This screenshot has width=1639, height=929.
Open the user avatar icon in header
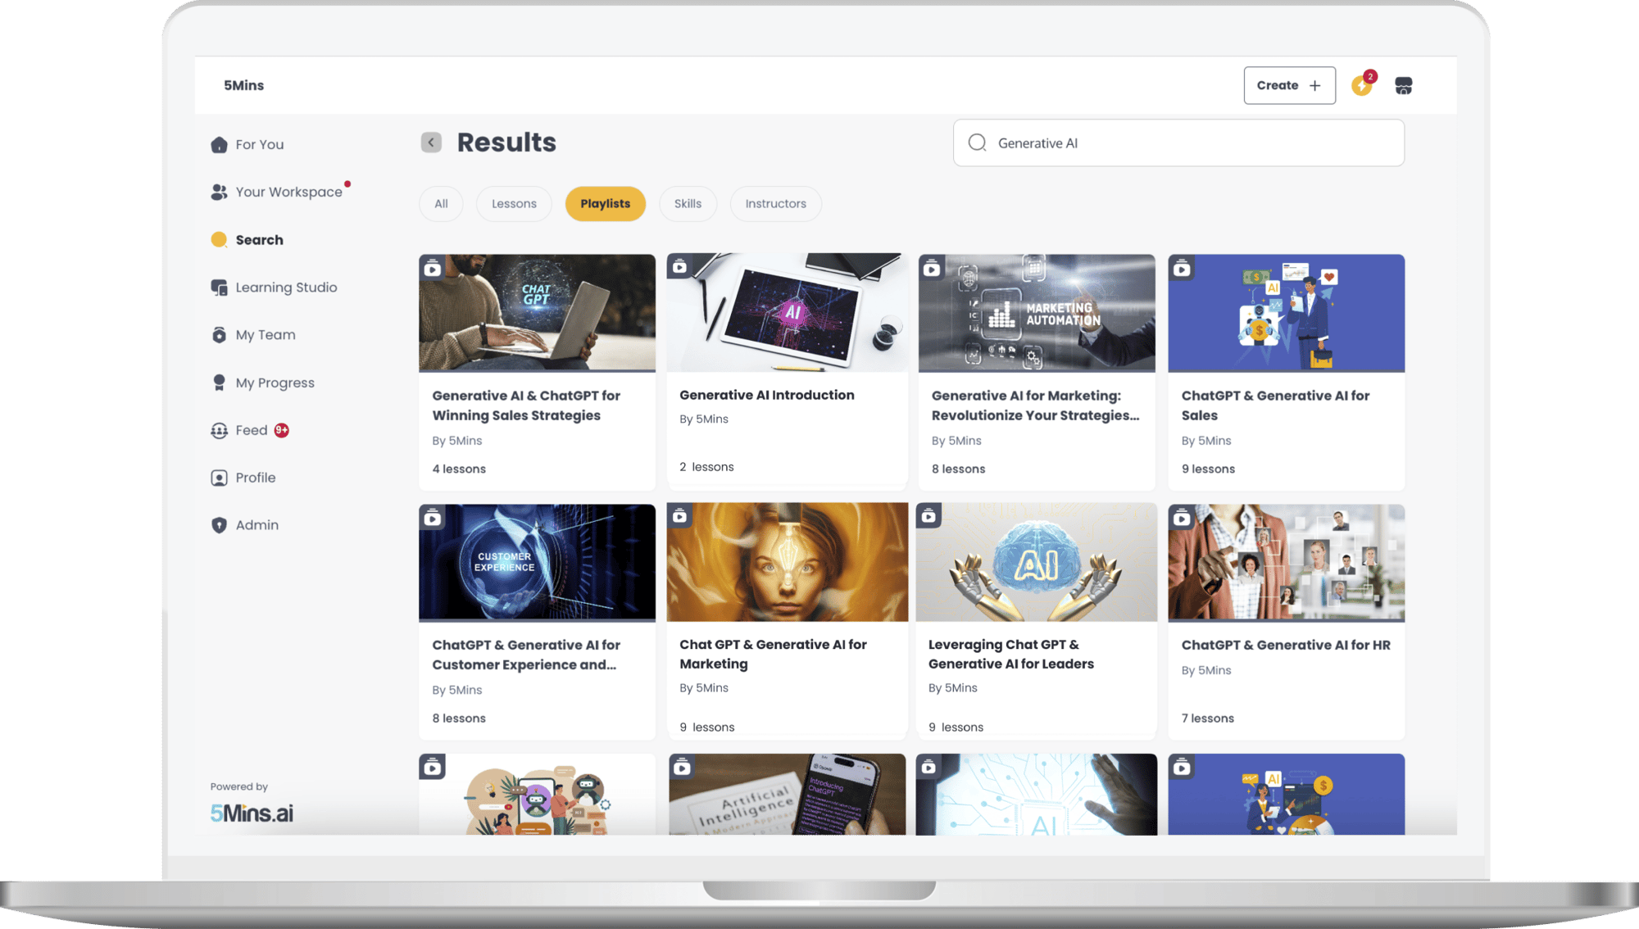point(1404,85)
